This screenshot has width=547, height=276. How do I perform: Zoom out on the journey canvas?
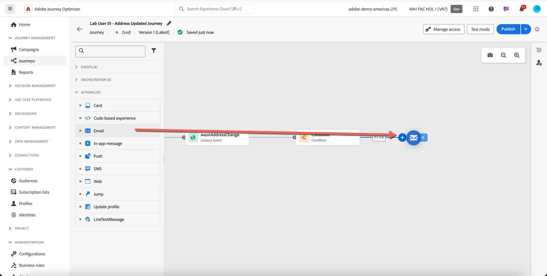503,55
